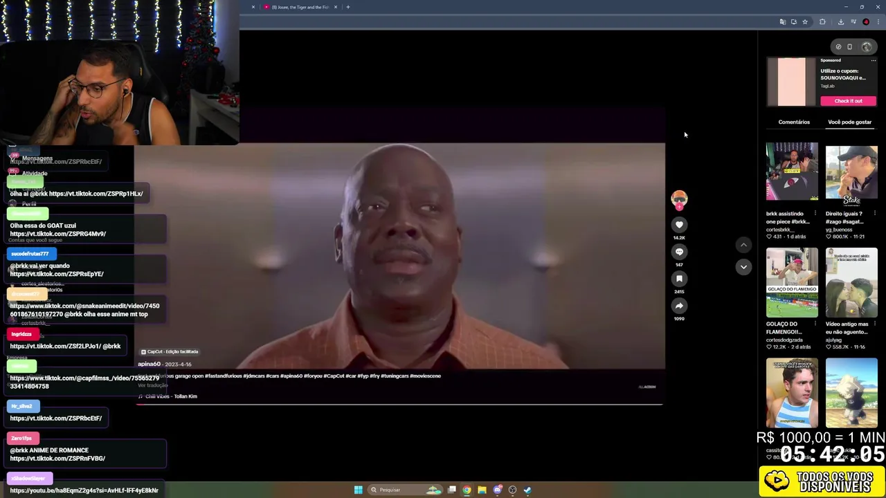Click the compass icon in top pill
This screenshot has width=886, height=498.
[x=838, y=47]
